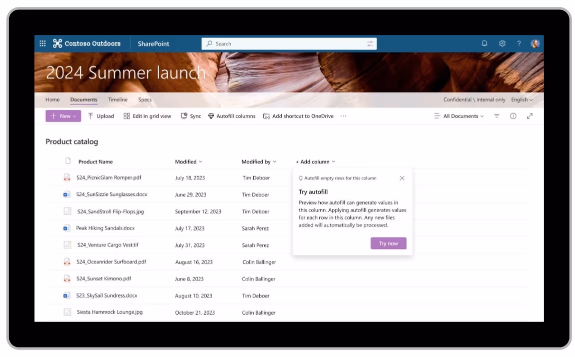The width and height of the screenshot is (575, 357).
Task: Expand library to full screen icon
Action: [529, 116]
